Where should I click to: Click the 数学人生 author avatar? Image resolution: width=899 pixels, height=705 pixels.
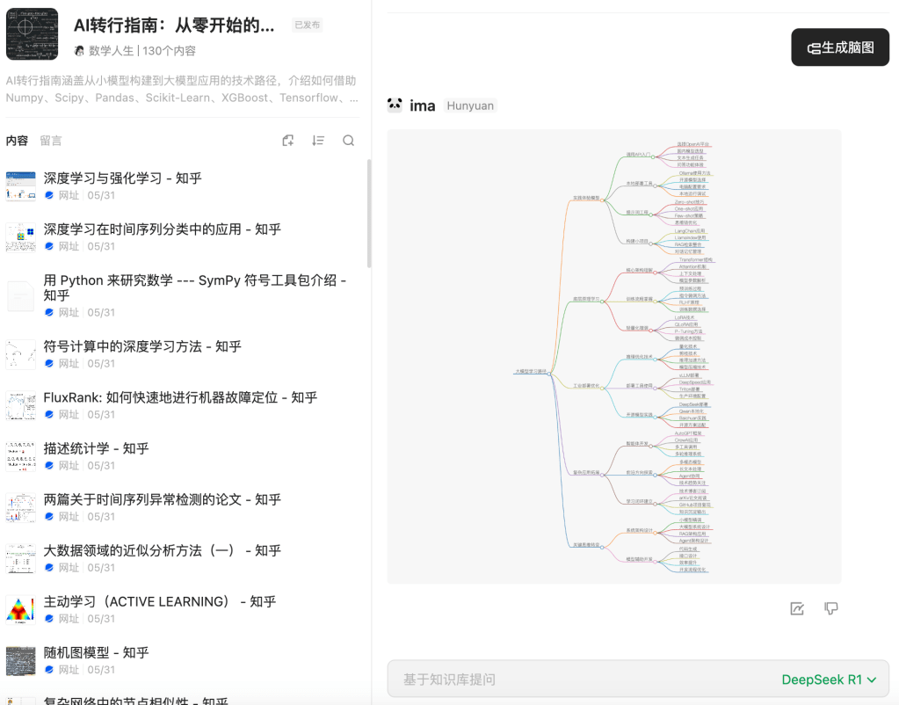tap(80, 51)
